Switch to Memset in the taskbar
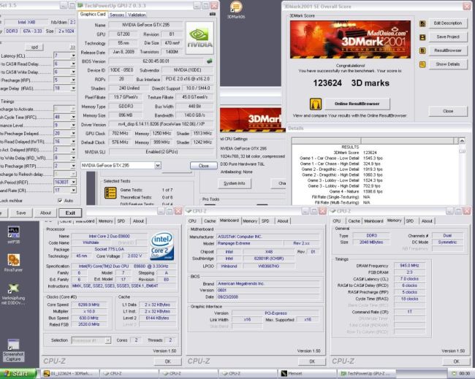 pyautogui.click(x=308, y=374)
